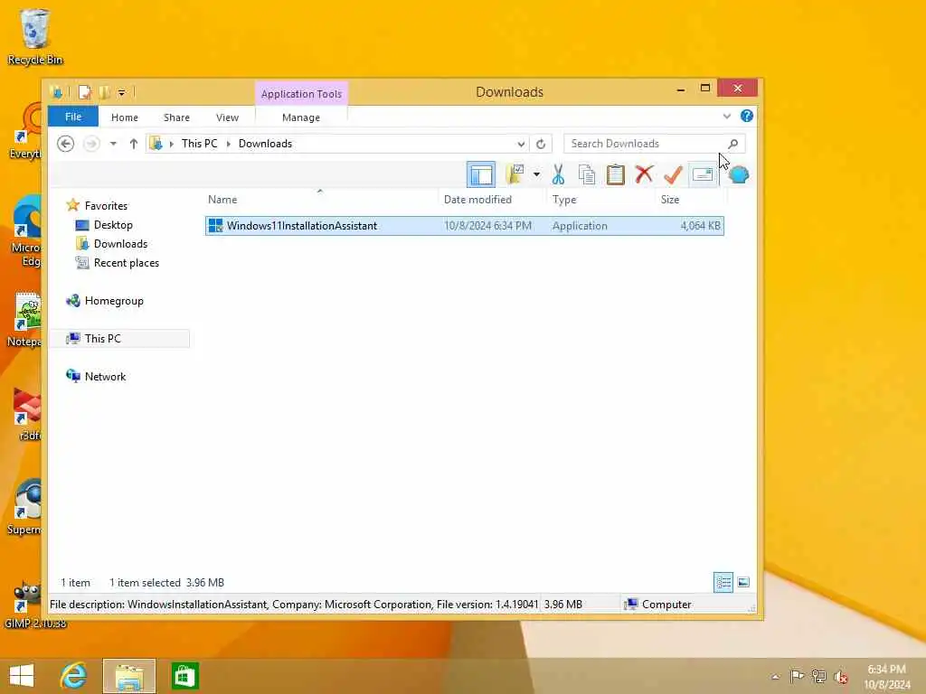The image size is (926, 694).
Task: Sort by the Date modified column header
Action: point(477,200)
